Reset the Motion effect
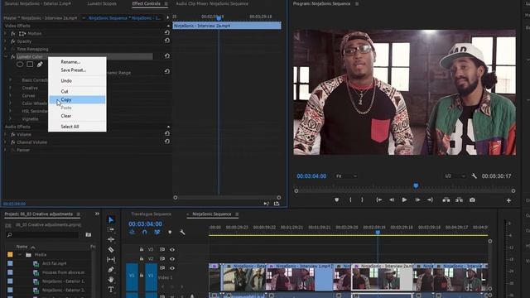This screenshot has height=298, width=530. point(167,33)
